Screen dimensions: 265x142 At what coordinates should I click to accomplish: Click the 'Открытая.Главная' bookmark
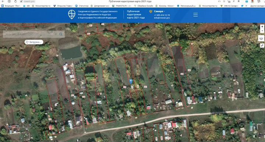(63, 6)
